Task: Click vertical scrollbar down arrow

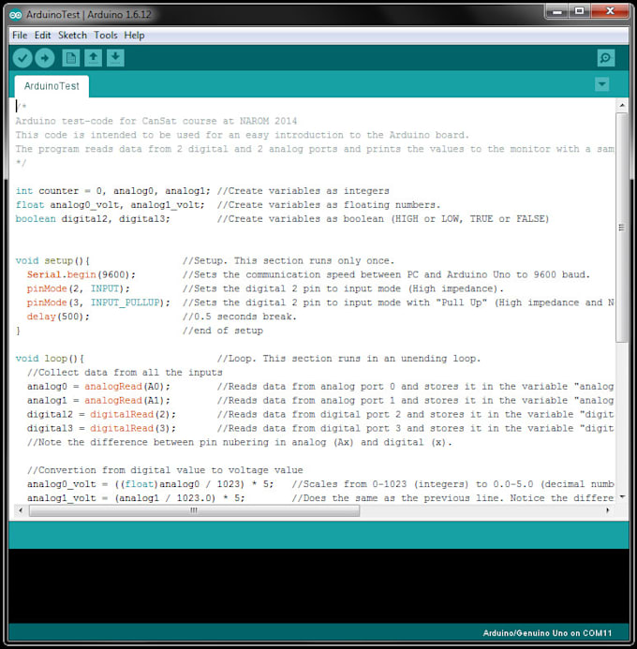Action: [x=622, y=496]
